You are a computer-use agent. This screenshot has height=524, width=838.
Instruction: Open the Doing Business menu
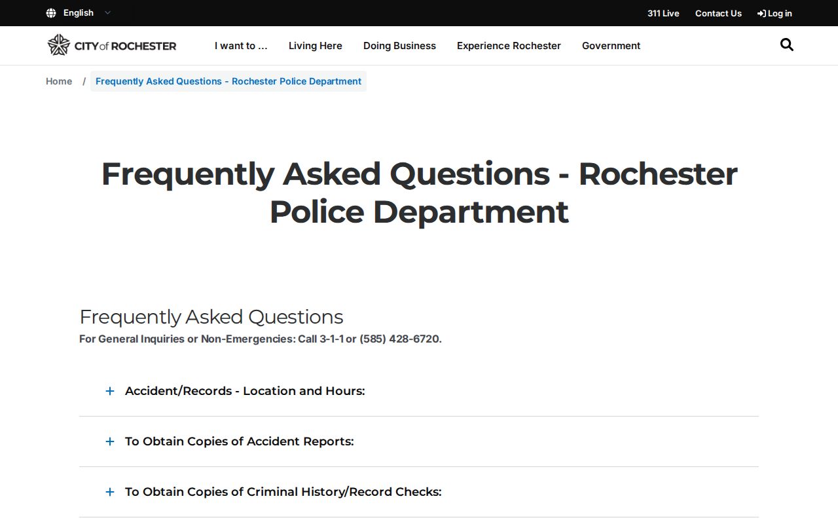coord(399,46)
